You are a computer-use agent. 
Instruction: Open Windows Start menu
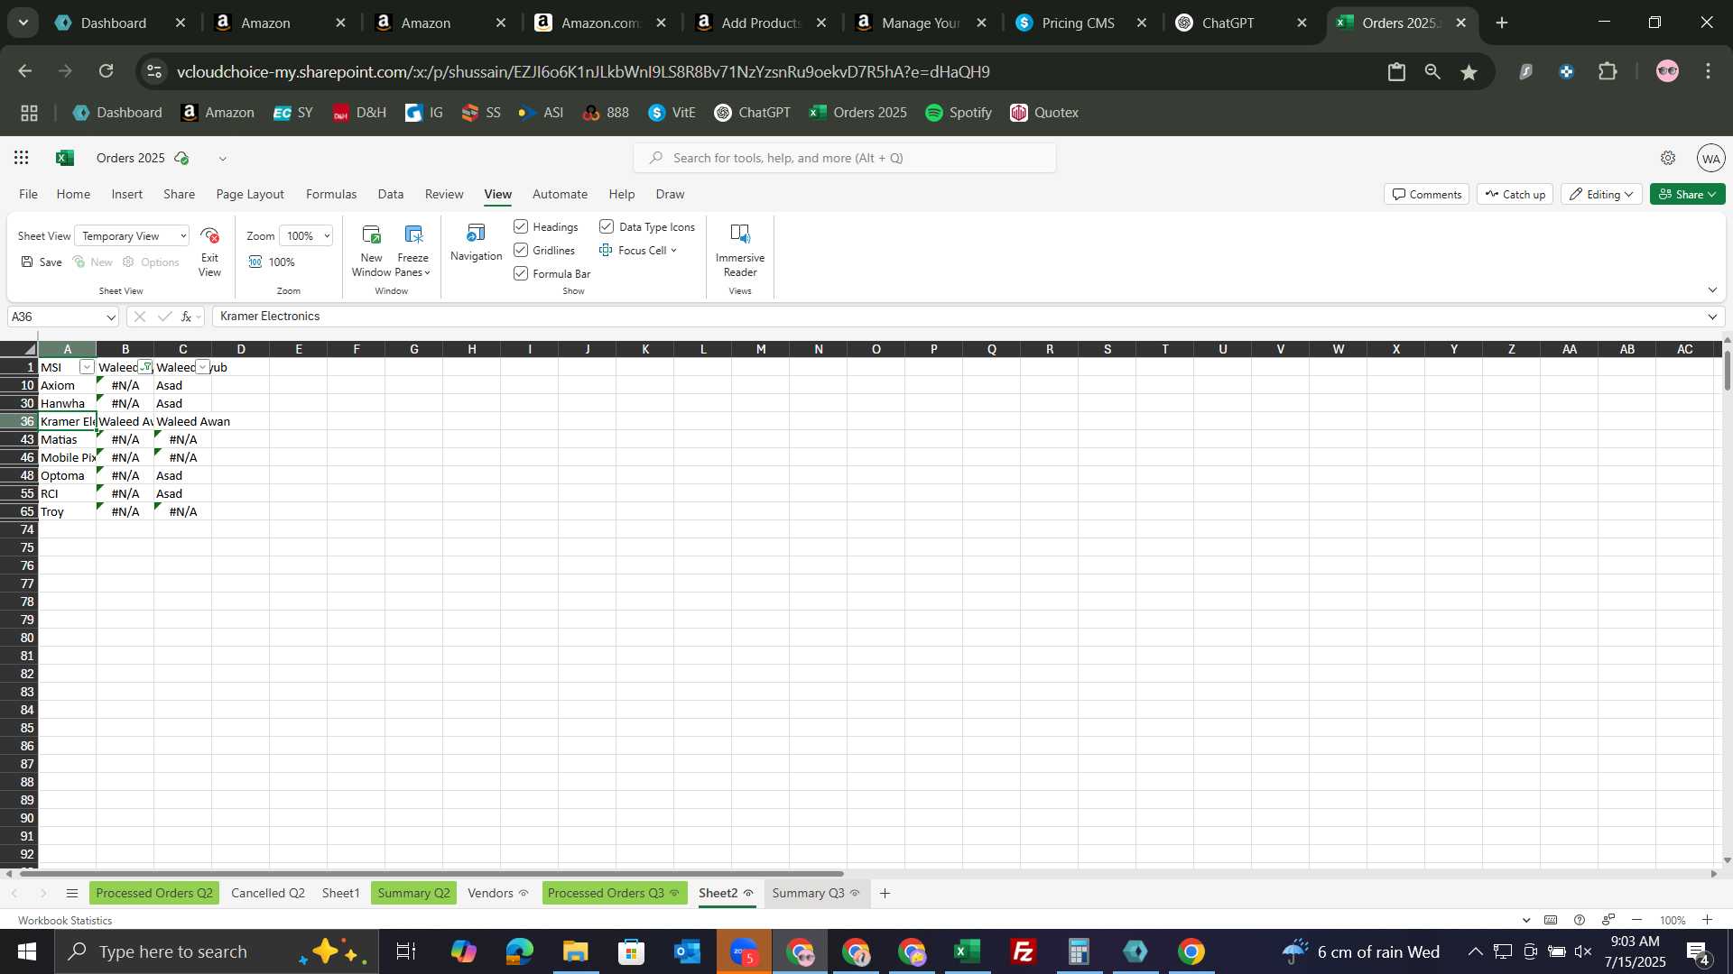pyautogui.click(x=26, y=951)
